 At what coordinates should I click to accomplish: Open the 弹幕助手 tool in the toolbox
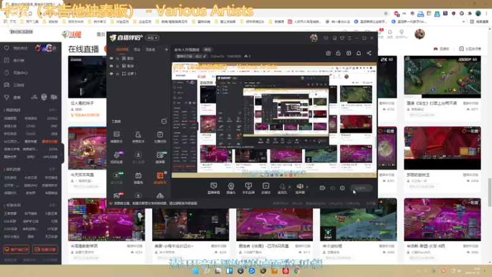point(116,137)
